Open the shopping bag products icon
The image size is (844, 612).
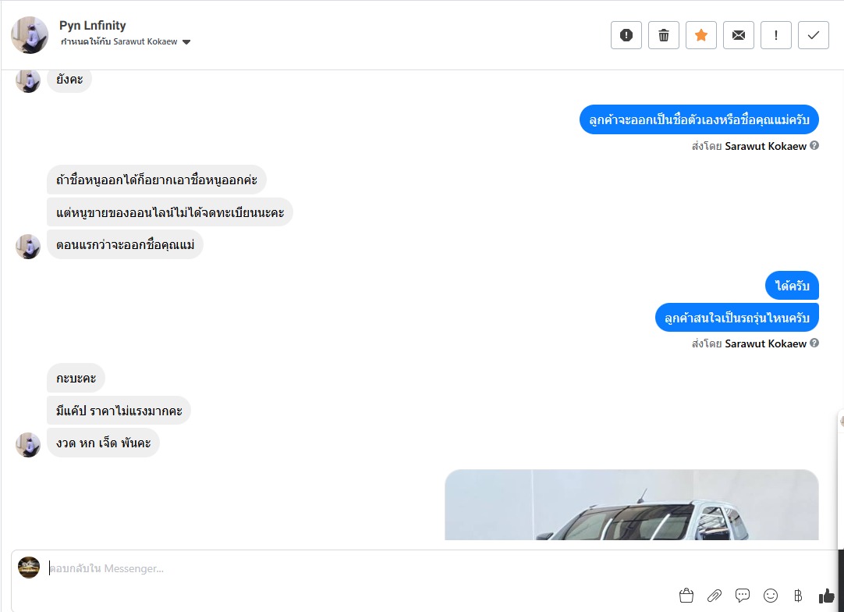[x=686, y=596]
